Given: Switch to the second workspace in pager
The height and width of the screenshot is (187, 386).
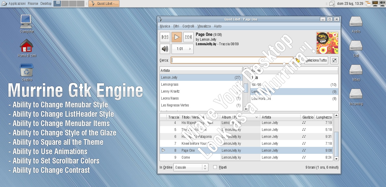Looking at the screenshot, I should 65,4.
